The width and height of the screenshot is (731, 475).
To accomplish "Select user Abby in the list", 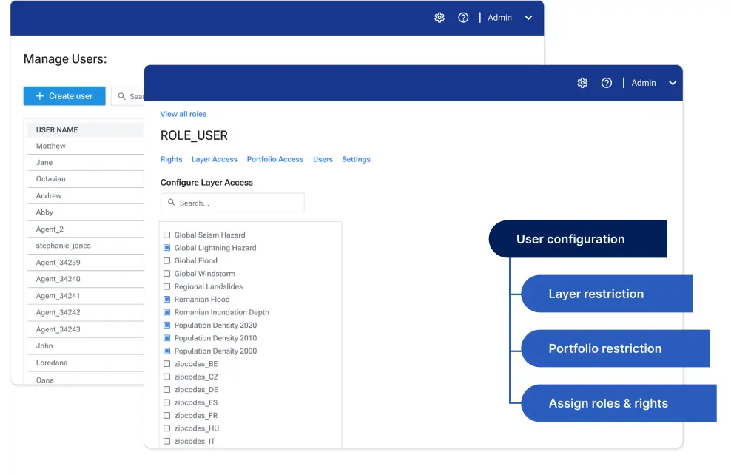I will (86, 212).
